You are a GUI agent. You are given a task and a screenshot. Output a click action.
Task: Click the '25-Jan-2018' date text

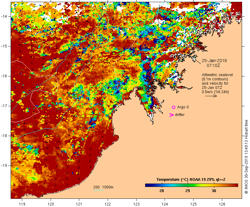tap(214, 61)
